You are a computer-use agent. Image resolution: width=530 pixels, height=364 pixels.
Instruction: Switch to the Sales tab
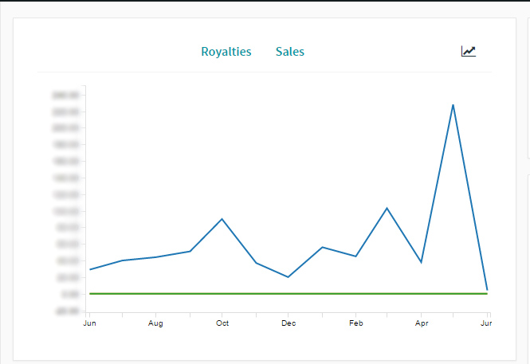[289, 52]
